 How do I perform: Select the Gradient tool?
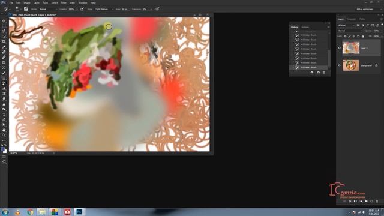pyautogui.click(x=4, y=94)
